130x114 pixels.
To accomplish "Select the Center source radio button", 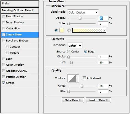I will click(69, 52).
